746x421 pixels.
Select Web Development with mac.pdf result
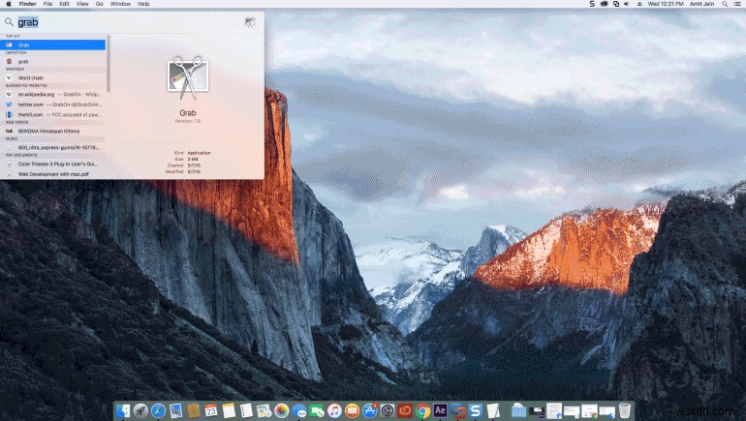point(53,174)
